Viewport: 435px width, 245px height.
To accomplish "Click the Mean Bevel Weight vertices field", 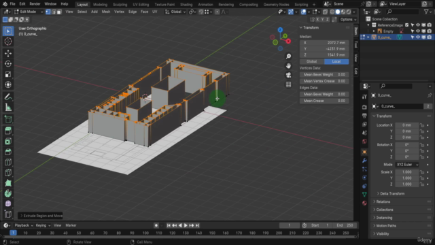I will (324, 74).
